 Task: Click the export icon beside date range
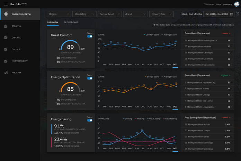[237, 14]
